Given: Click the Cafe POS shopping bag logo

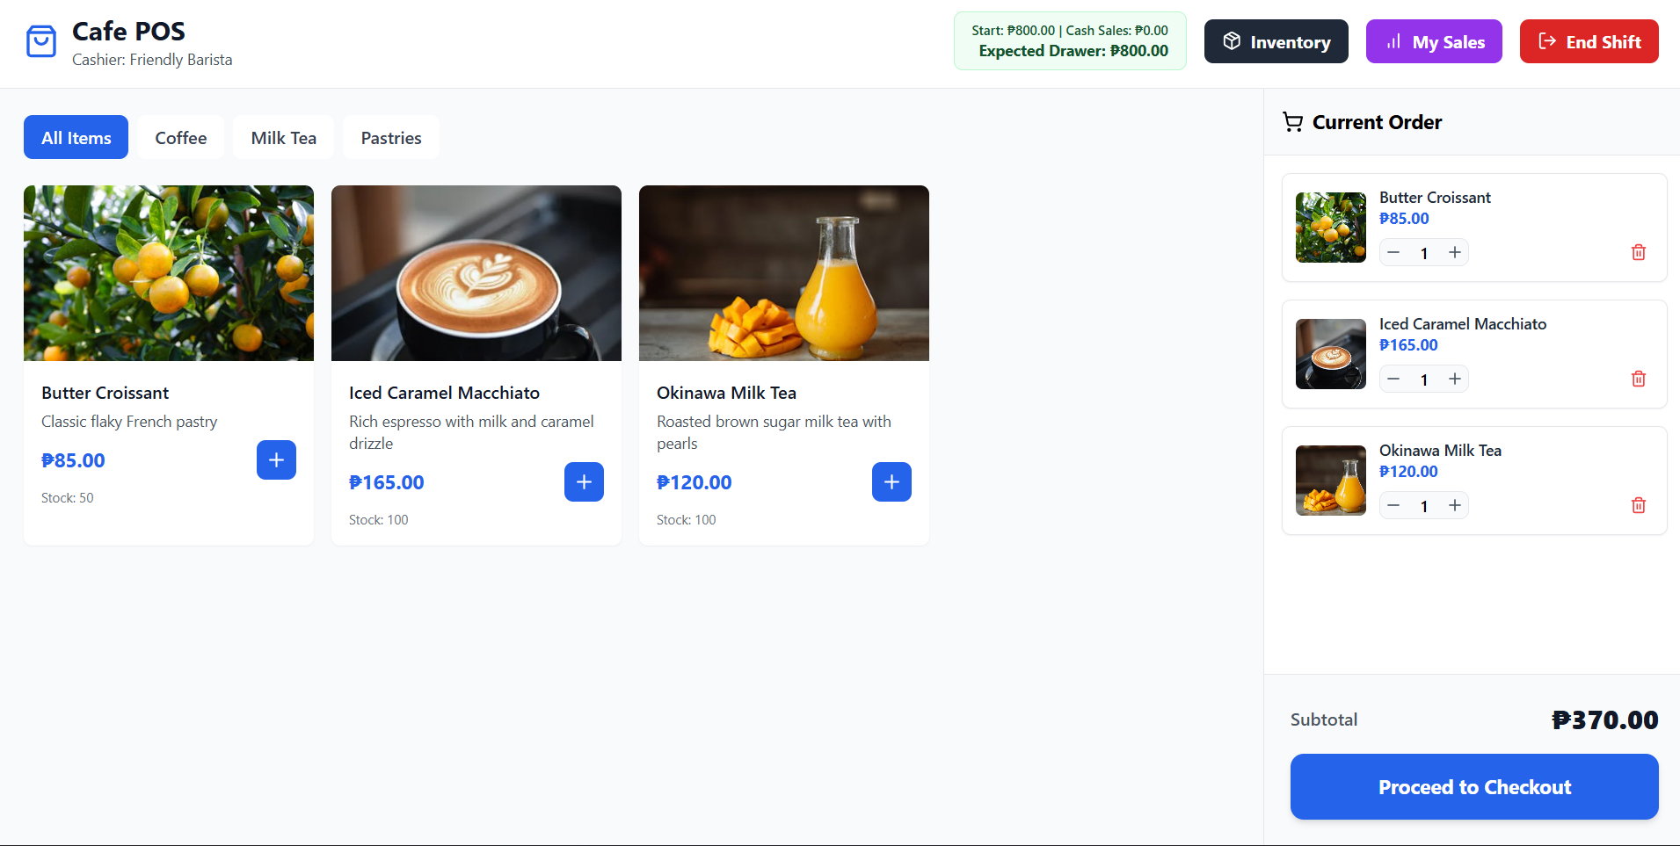Looking at the screenshot, I should click(x=41, y=41).
